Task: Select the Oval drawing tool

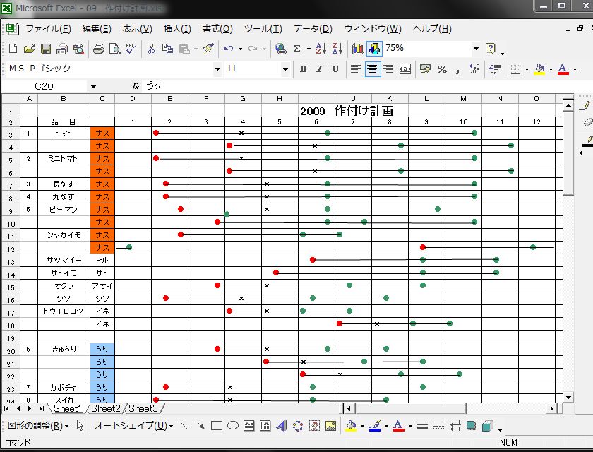Action: click(x=233, y=426)
